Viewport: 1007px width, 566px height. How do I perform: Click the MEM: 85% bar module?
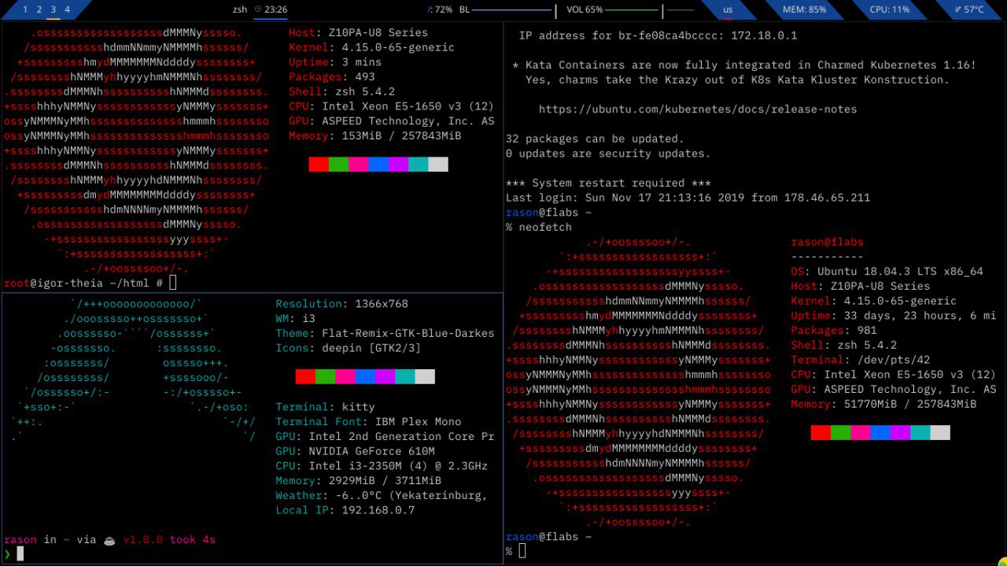point(804,9)
